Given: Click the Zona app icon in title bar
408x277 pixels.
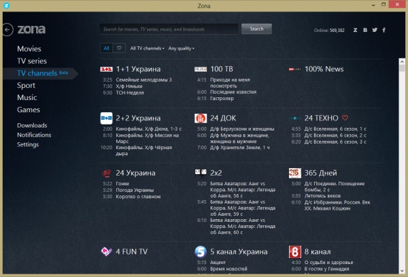Looking at the screenshot, I should (6, 5).
